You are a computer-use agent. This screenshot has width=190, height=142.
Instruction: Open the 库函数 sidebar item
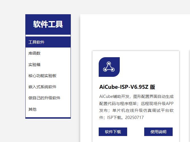[48, 53]
